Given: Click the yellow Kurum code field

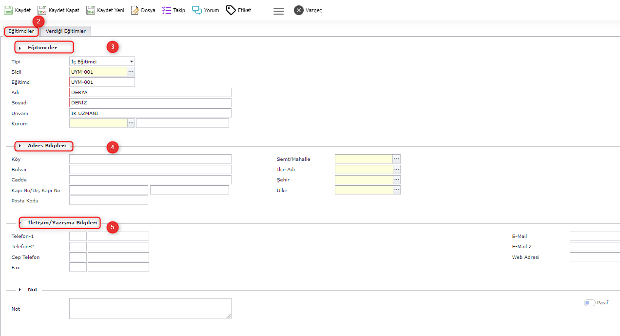Looking at the screenshot, I should click(x=98, y=123).
